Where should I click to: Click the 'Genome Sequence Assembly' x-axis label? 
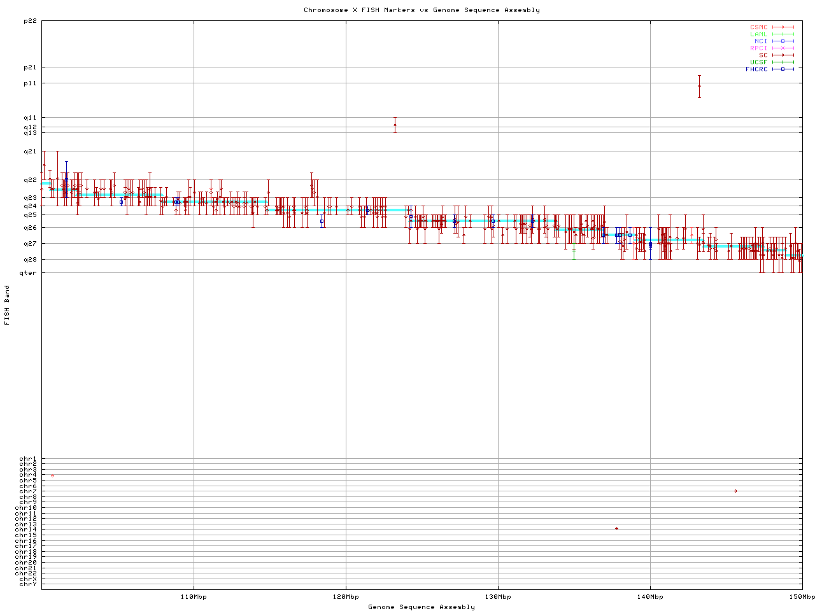tap(422, 607)
